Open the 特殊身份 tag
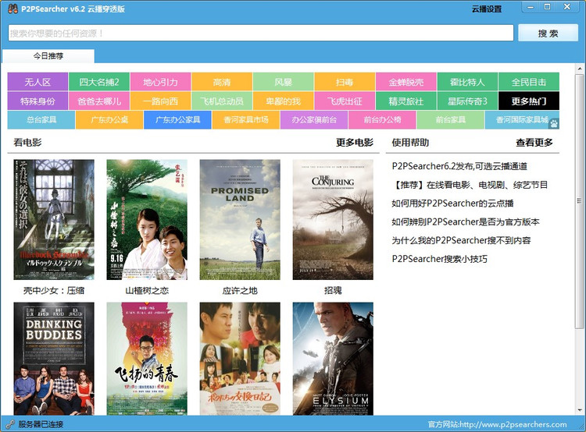This screenshot has height=432, width=586. click(x=38, y=101)
